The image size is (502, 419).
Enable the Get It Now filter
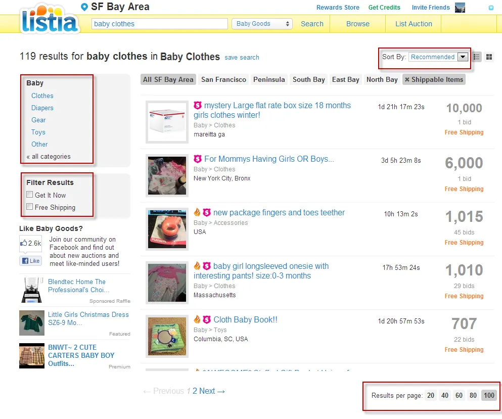click(x=29, y=195)
